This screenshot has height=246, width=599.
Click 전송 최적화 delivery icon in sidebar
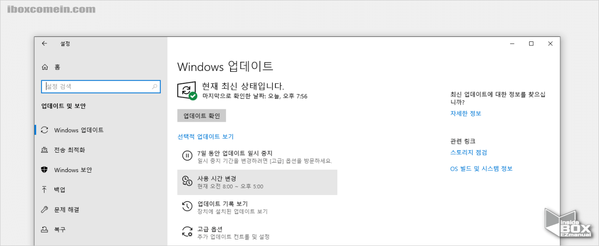pos(44,150)
